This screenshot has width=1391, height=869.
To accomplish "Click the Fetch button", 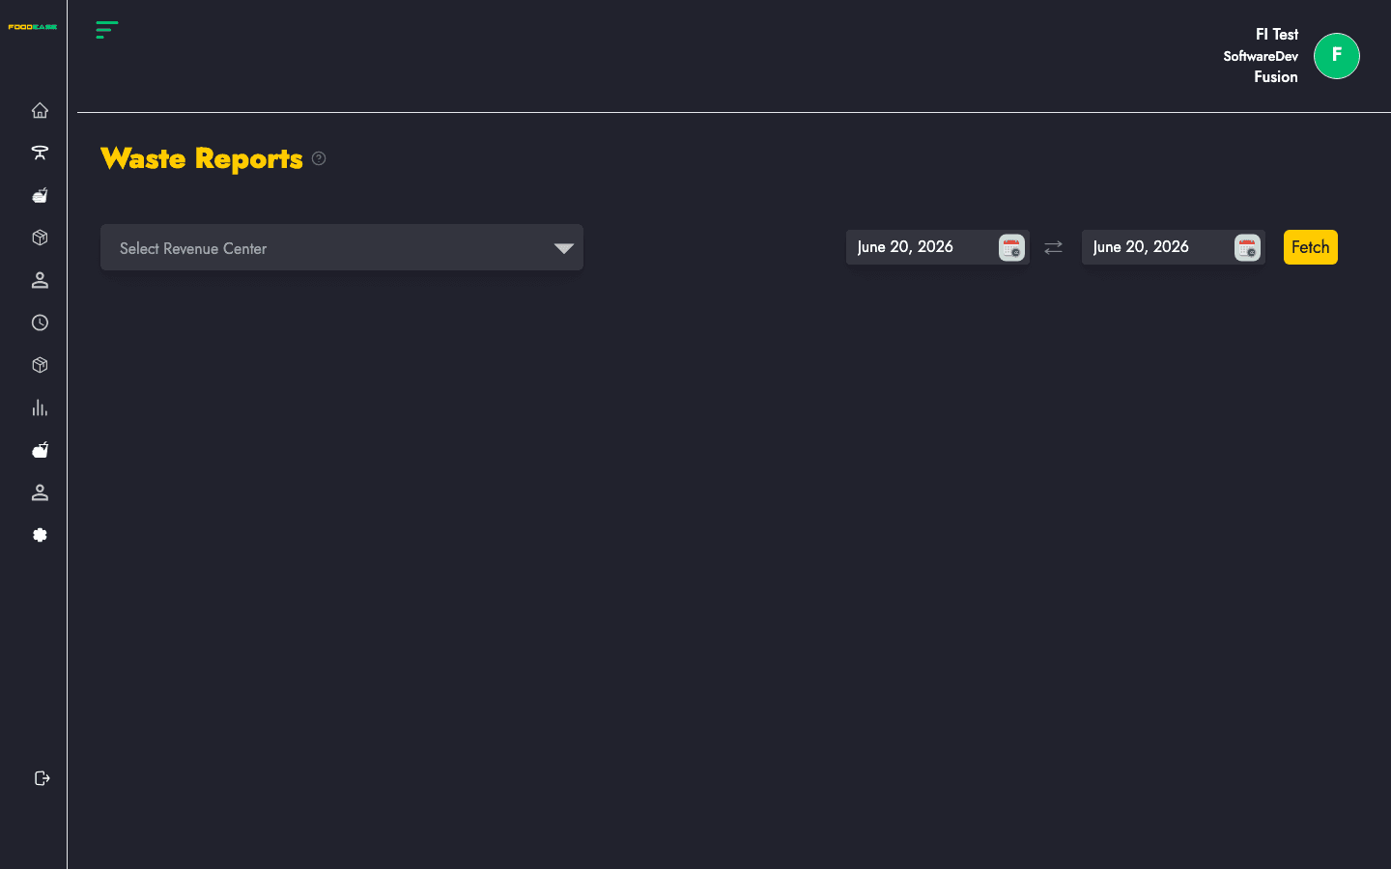I will coord(1311,247).
